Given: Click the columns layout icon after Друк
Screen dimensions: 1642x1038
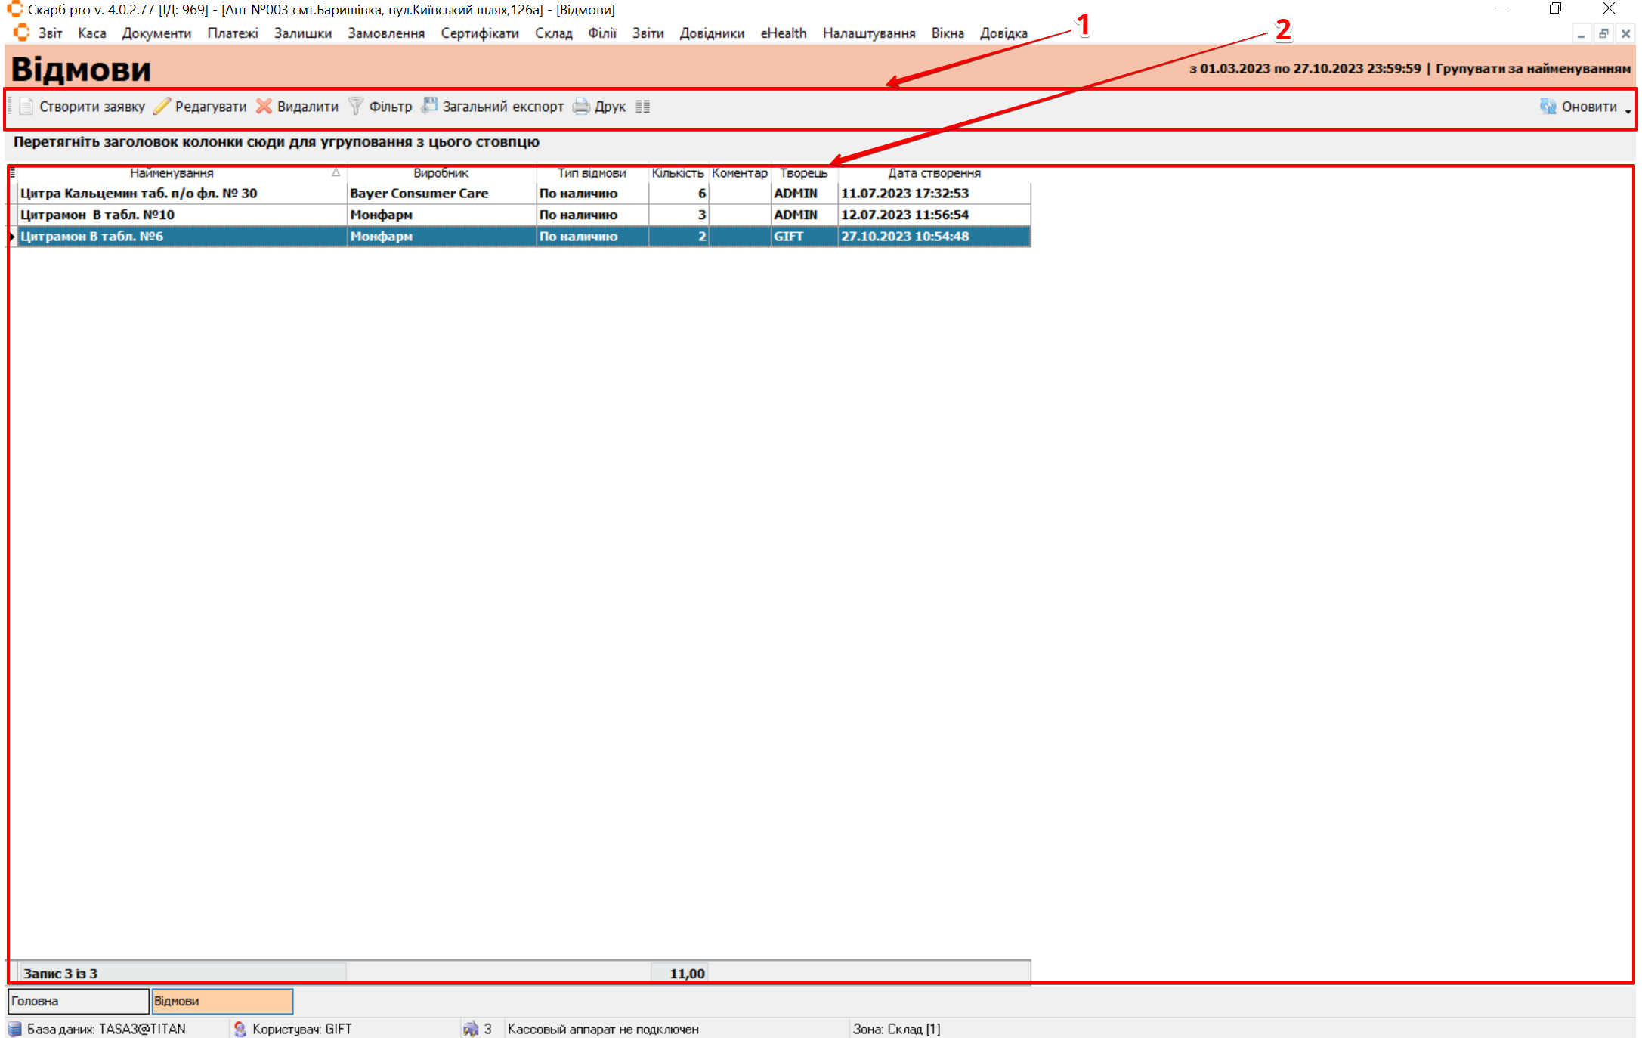Looking at the screenshot, I should [x=643, y=107].
